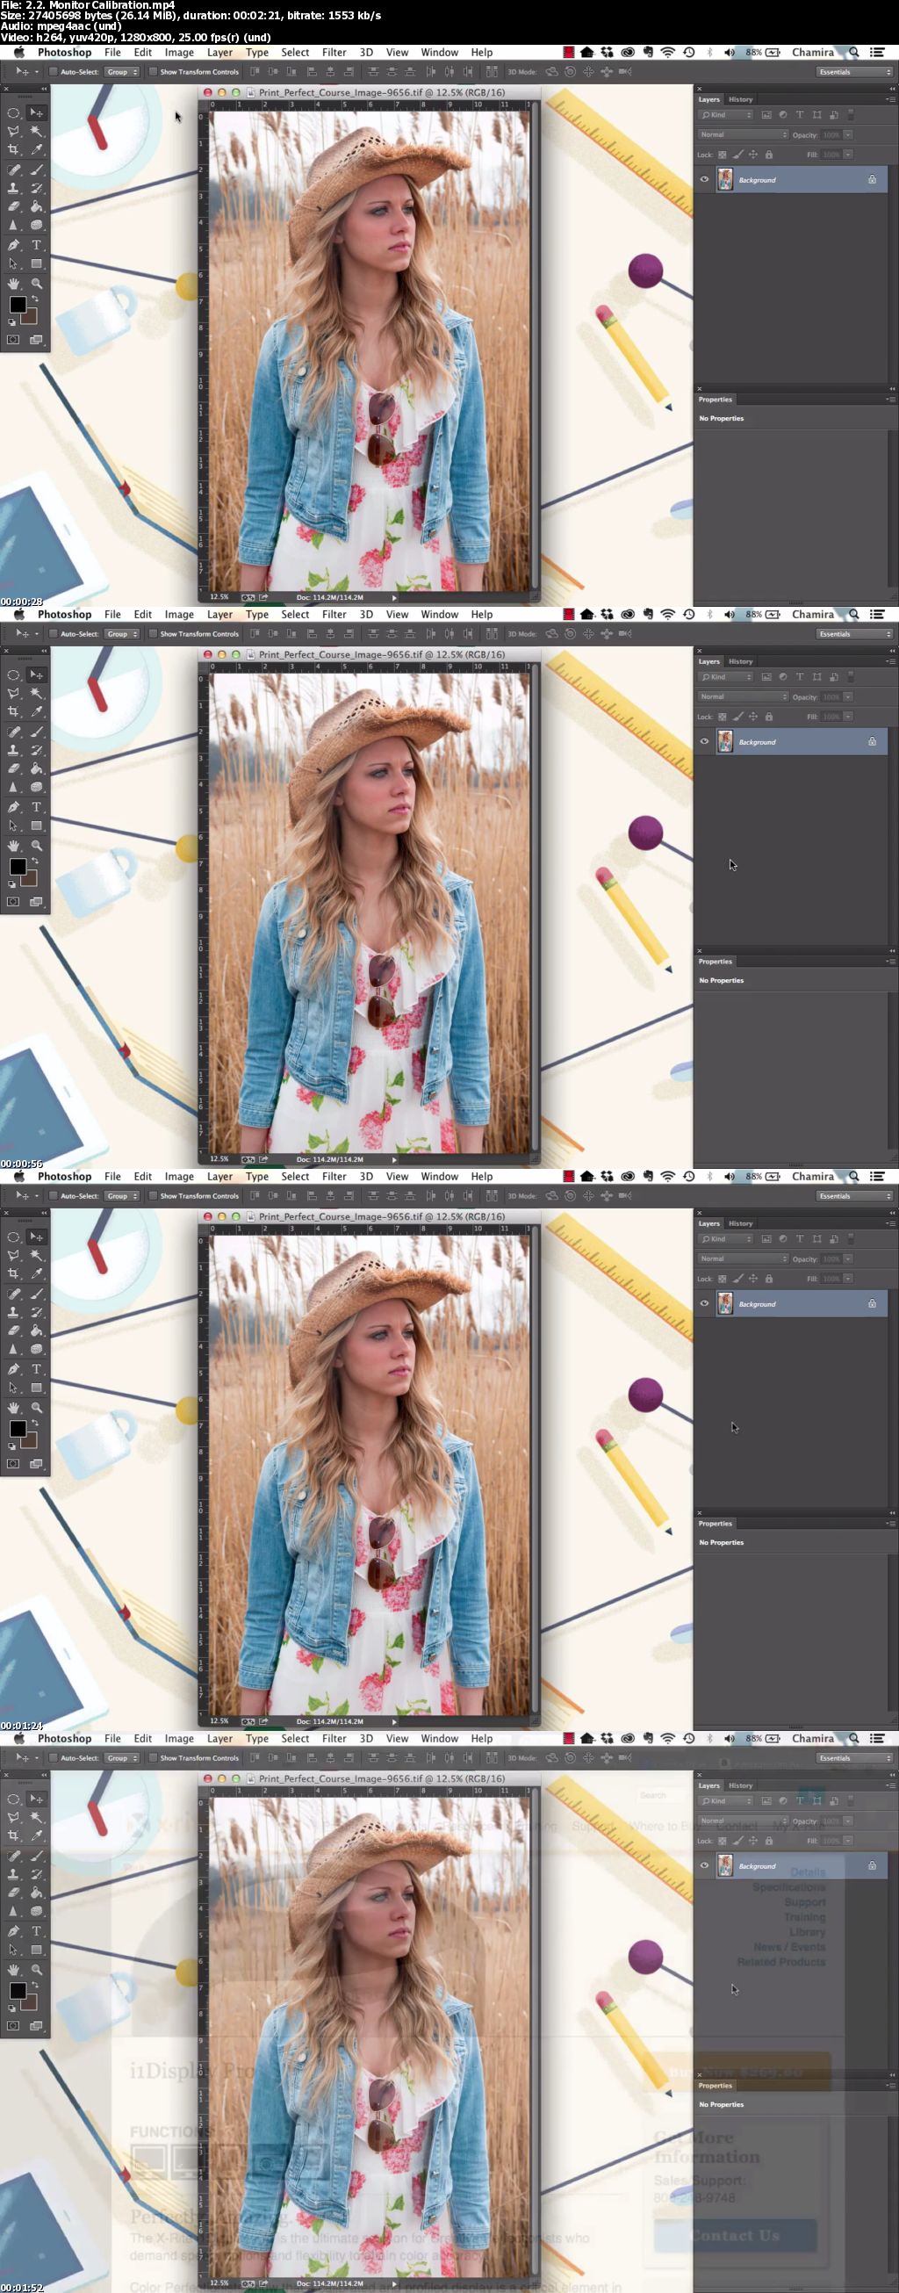Select the Move tool in the 00:00:28 frame
This screenshot has height=2293, width=899.
[37, 113]
